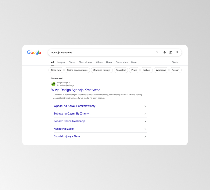Click the magnifying glass search icon

177,52
